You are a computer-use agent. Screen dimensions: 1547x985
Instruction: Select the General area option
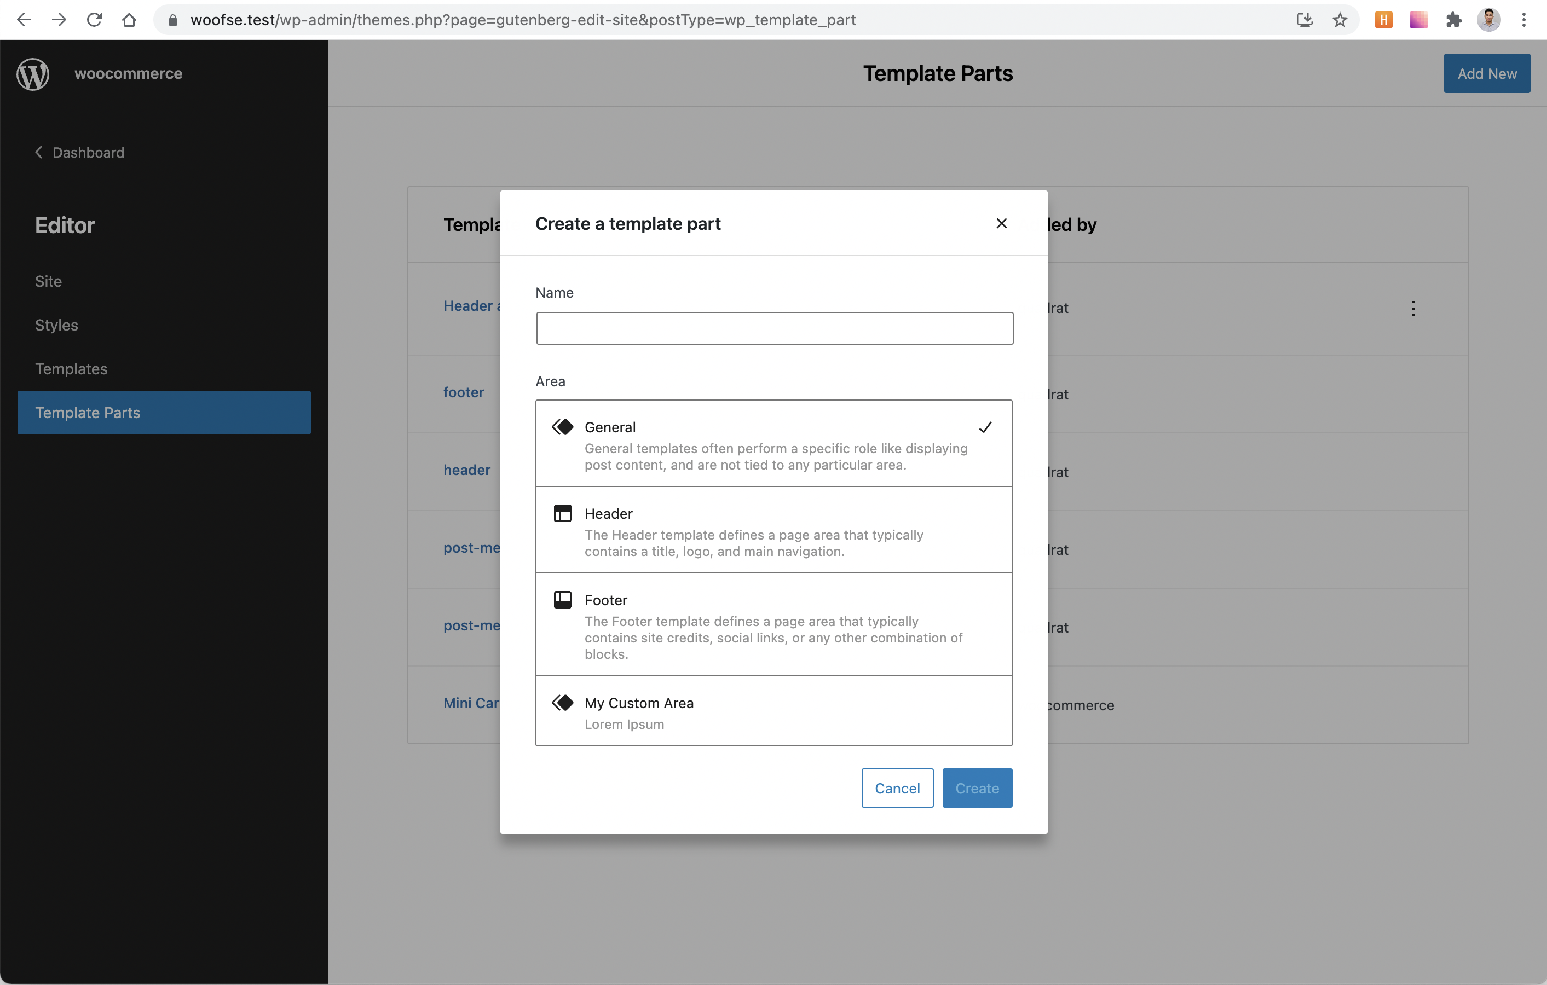click(773, 444)
